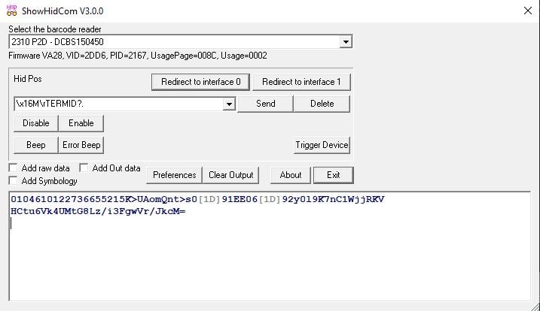
Task: Enable the Add raw data checkbox
Action: coord(14,168)
